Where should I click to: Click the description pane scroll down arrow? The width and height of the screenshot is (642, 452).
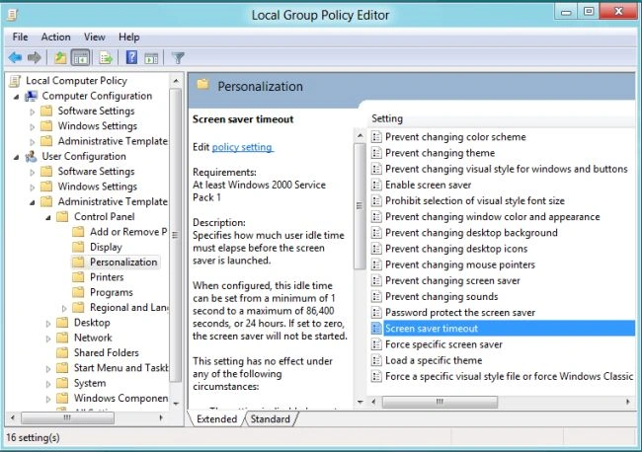[360, 402]
